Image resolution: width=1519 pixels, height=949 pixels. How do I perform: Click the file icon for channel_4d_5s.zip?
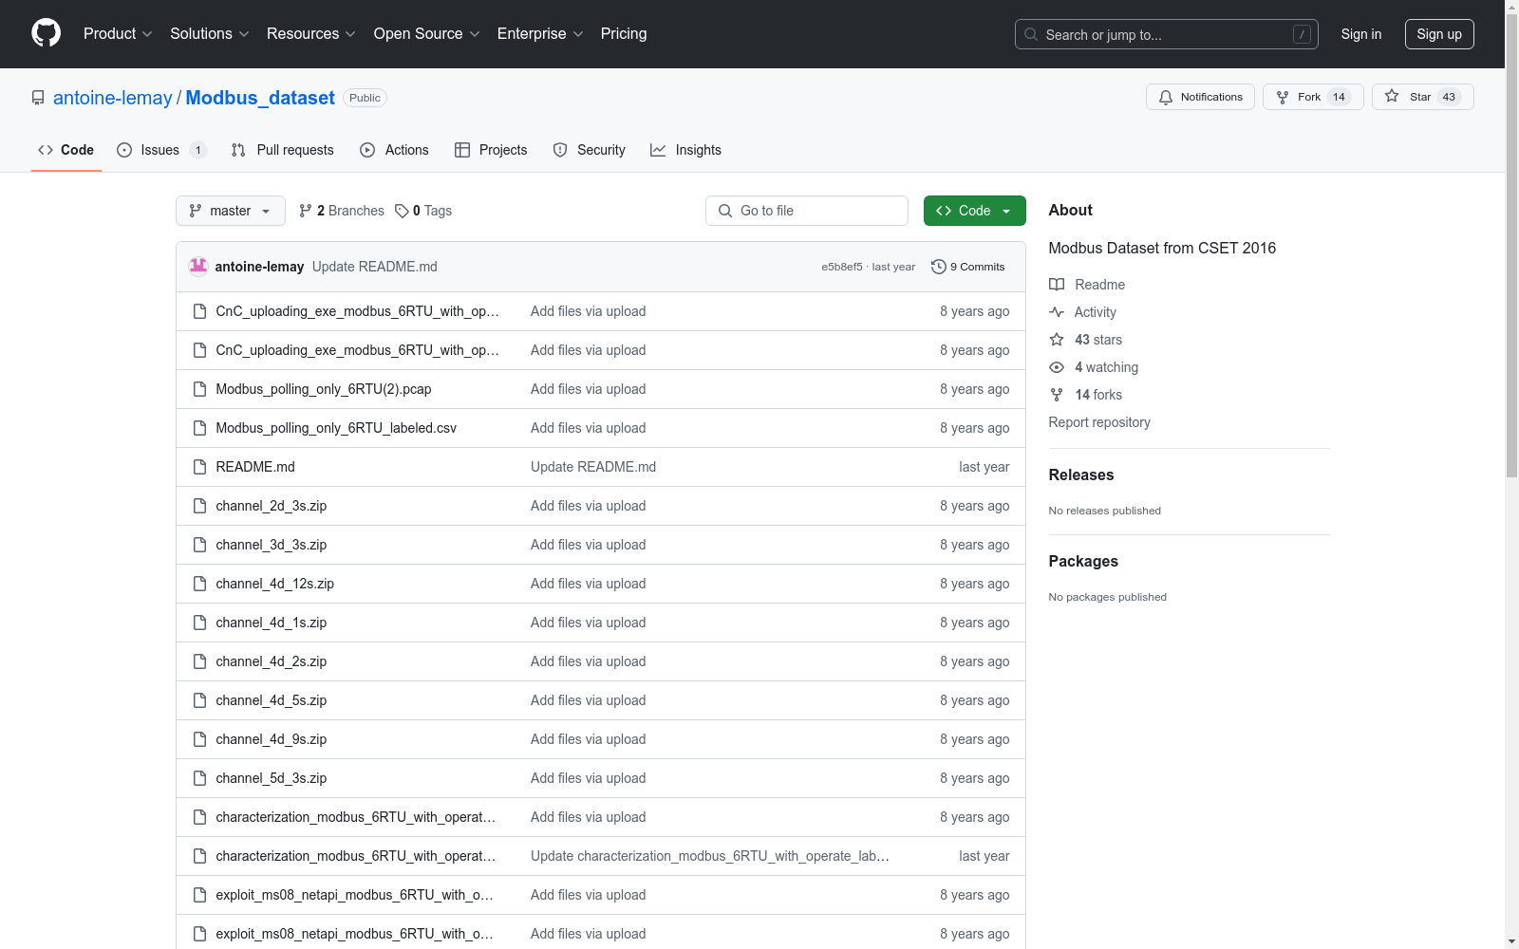[x=199, y=700]
